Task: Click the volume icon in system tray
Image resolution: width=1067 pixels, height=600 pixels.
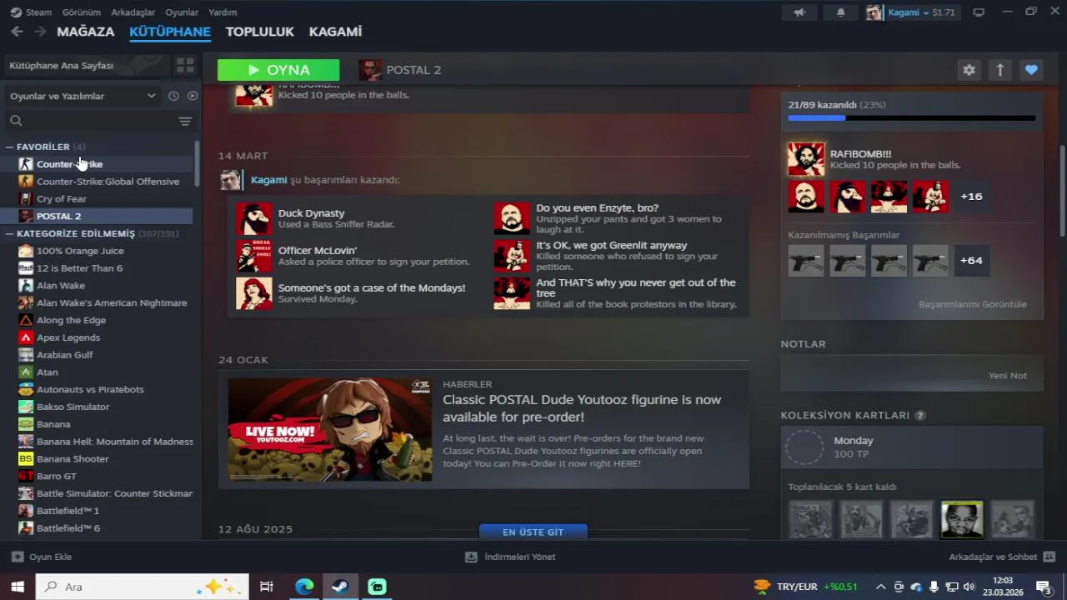Action: click(969, 587)
